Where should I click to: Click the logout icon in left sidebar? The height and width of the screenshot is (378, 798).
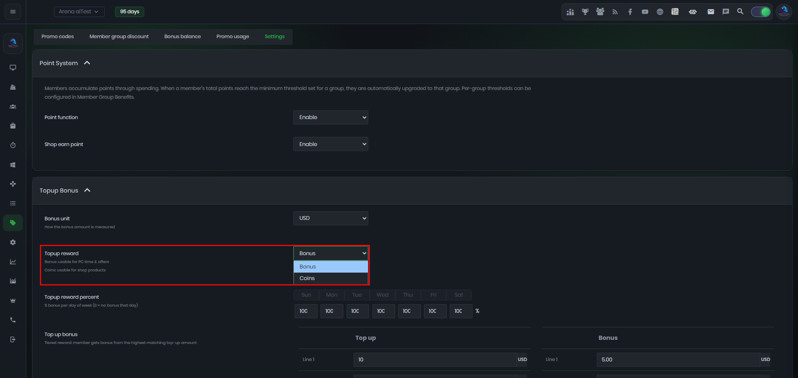pyautogui.click(x=13, y=339)
